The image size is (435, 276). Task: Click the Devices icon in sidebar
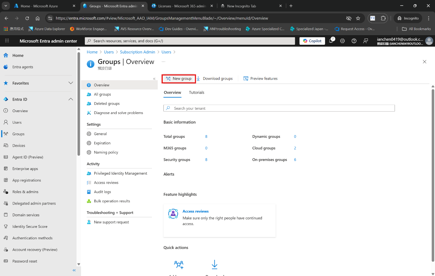click(6, 145)
